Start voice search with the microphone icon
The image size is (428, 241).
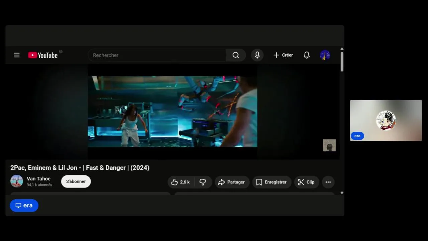coord(257,55)
